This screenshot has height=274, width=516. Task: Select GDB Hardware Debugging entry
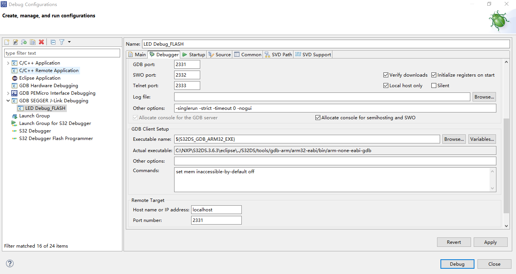coord(48,86)
